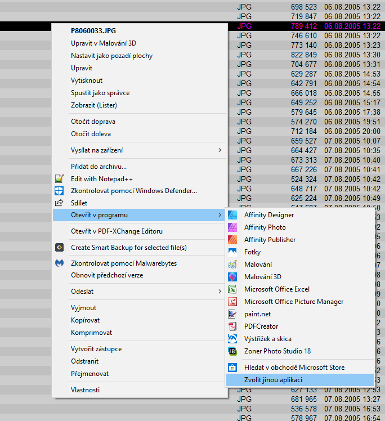This screenshot has height=421, width=385.
Task: Click the Zoner Photo Studio 18 icon
Action: pyautogui.click(x=232, y=351)
